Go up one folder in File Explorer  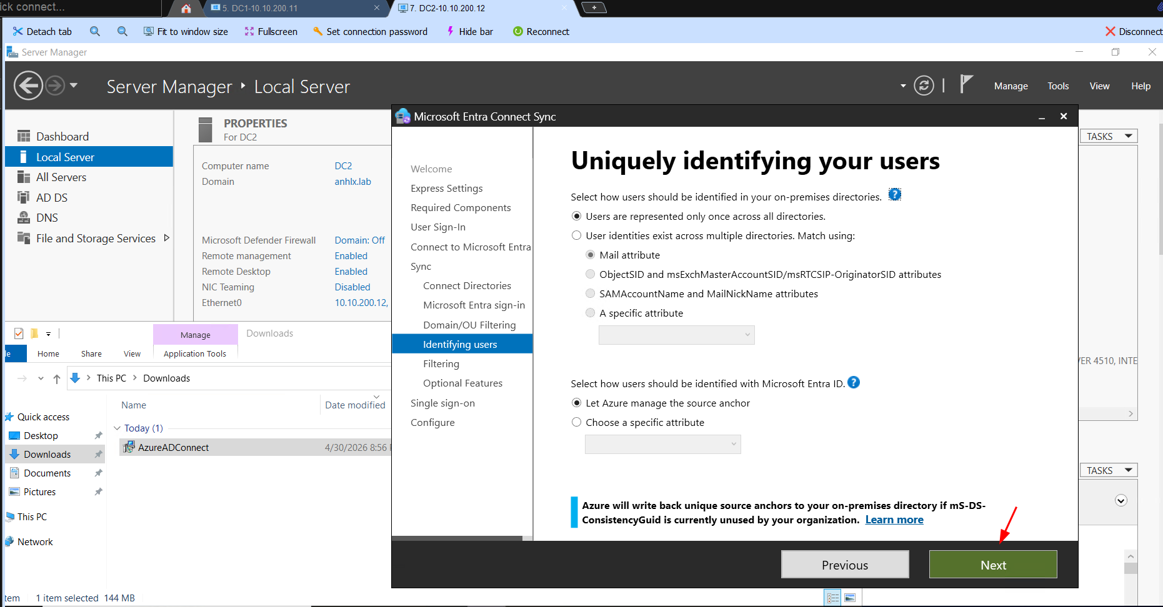click(57, 378)
